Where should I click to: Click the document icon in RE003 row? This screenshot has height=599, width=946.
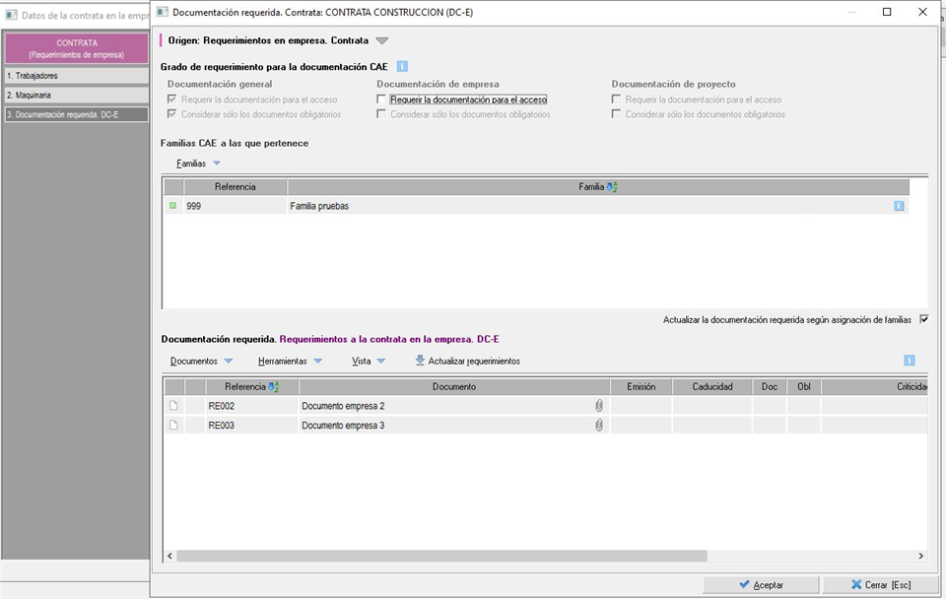pyautogui.click(x=173, y=426)
